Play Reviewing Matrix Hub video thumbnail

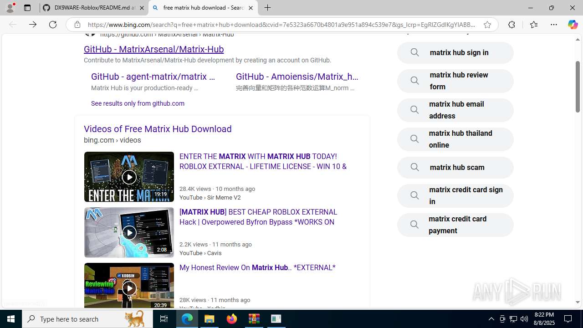[x=129, y=286]
